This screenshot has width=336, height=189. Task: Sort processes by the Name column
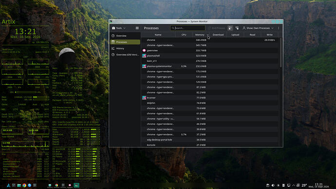click(x=158, y=35)
